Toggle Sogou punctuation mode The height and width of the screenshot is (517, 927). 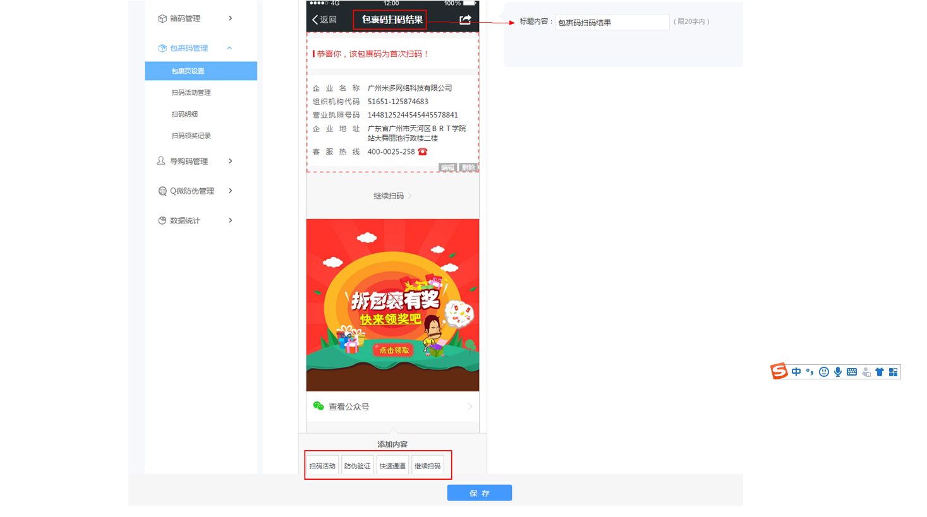click(809, 372)
